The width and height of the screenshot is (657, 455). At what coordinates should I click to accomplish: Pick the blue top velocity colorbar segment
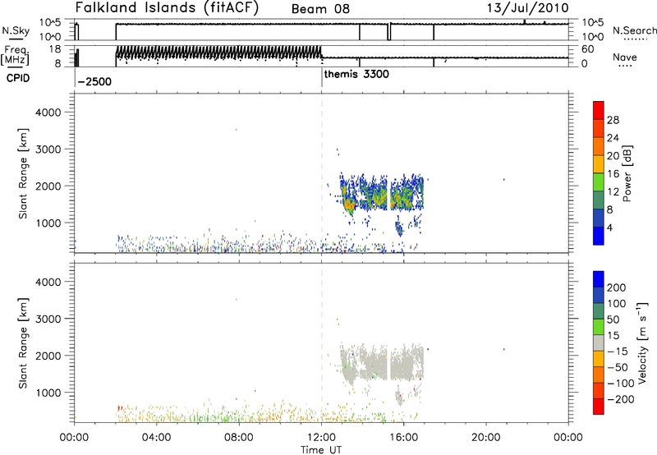click(599, 279)
